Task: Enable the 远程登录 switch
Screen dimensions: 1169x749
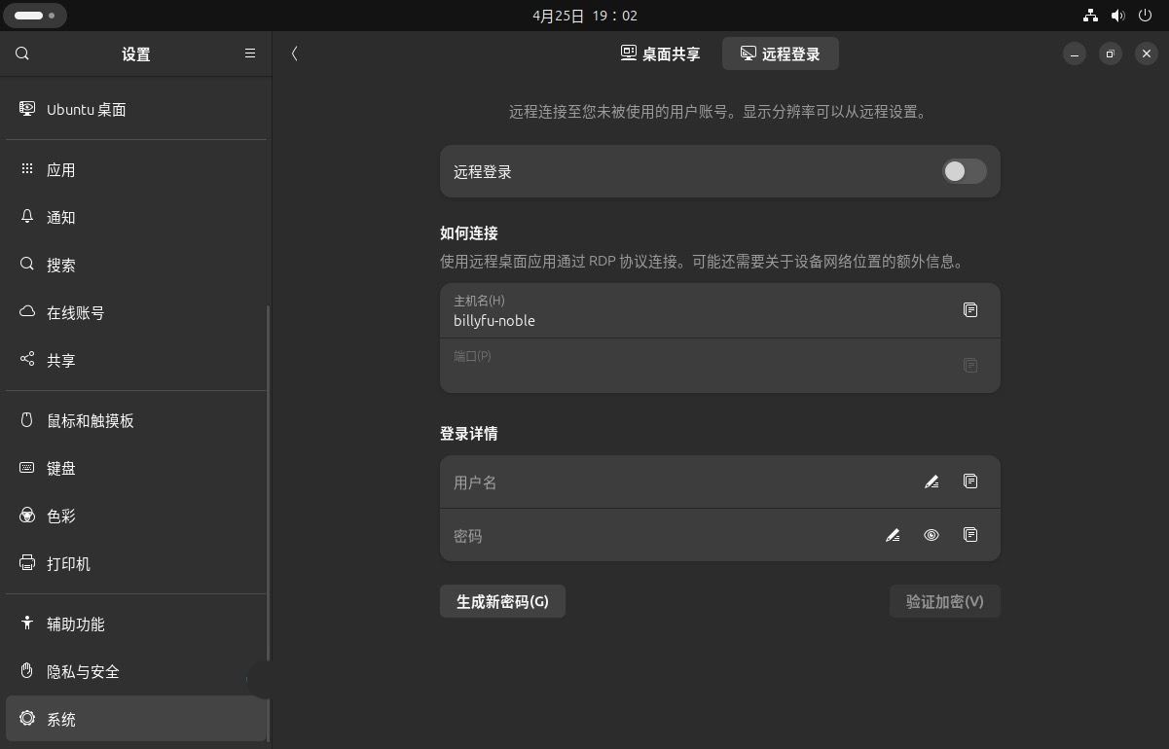Action: pyautogui.click(x=964, y=171)
